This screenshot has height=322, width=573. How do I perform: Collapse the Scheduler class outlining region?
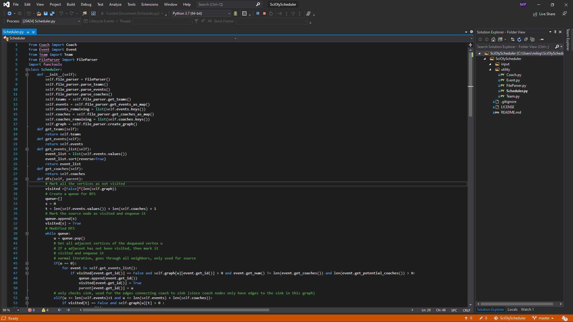[27, 69]
